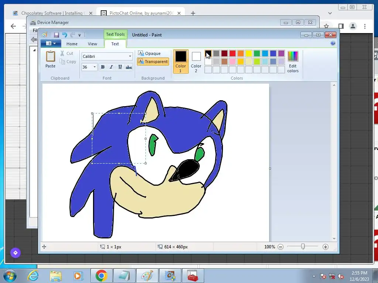This screenshot has width=378, height=283.
Task: Click the purple diamond floating button
Action: tap(16, 253)
